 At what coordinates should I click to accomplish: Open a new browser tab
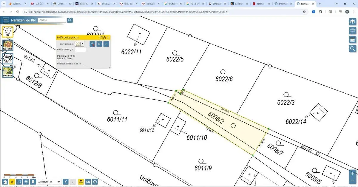[x=320, y=4]
